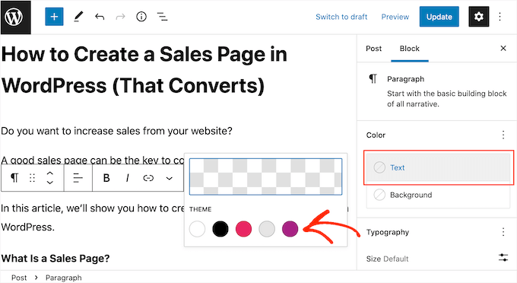This screenshot has width=517, height=283.
Task: Open the document Details info icon
Action: coord(141,17)
